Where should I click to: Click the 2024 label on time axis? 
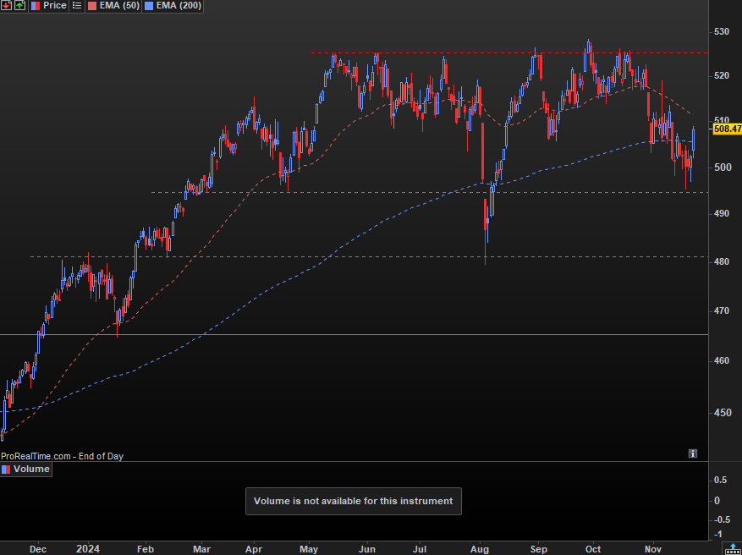click(x=88, y=549)
